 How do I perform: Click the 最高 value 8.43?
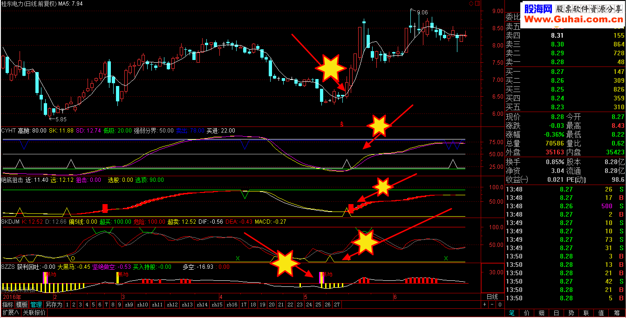[618, 126]
